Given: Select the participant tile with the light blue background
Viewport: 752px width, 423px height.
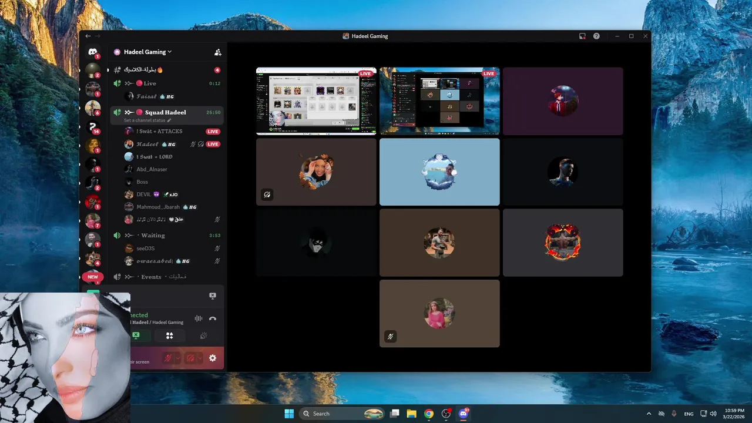Looking at the screenshot, I should pos(439,172).
